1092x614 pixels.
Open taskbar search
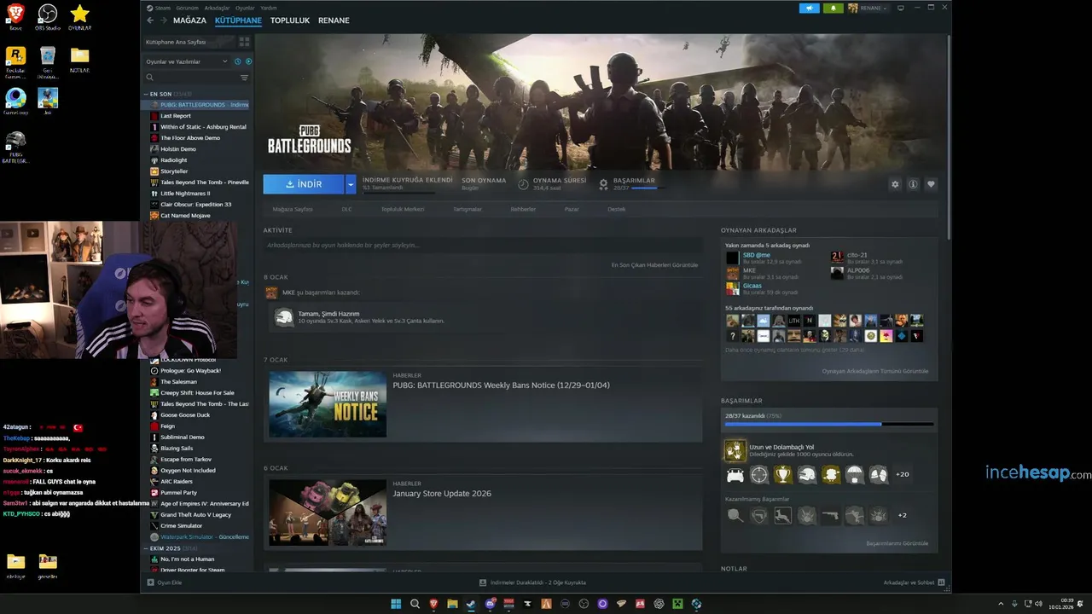click(x=415, y=604)
